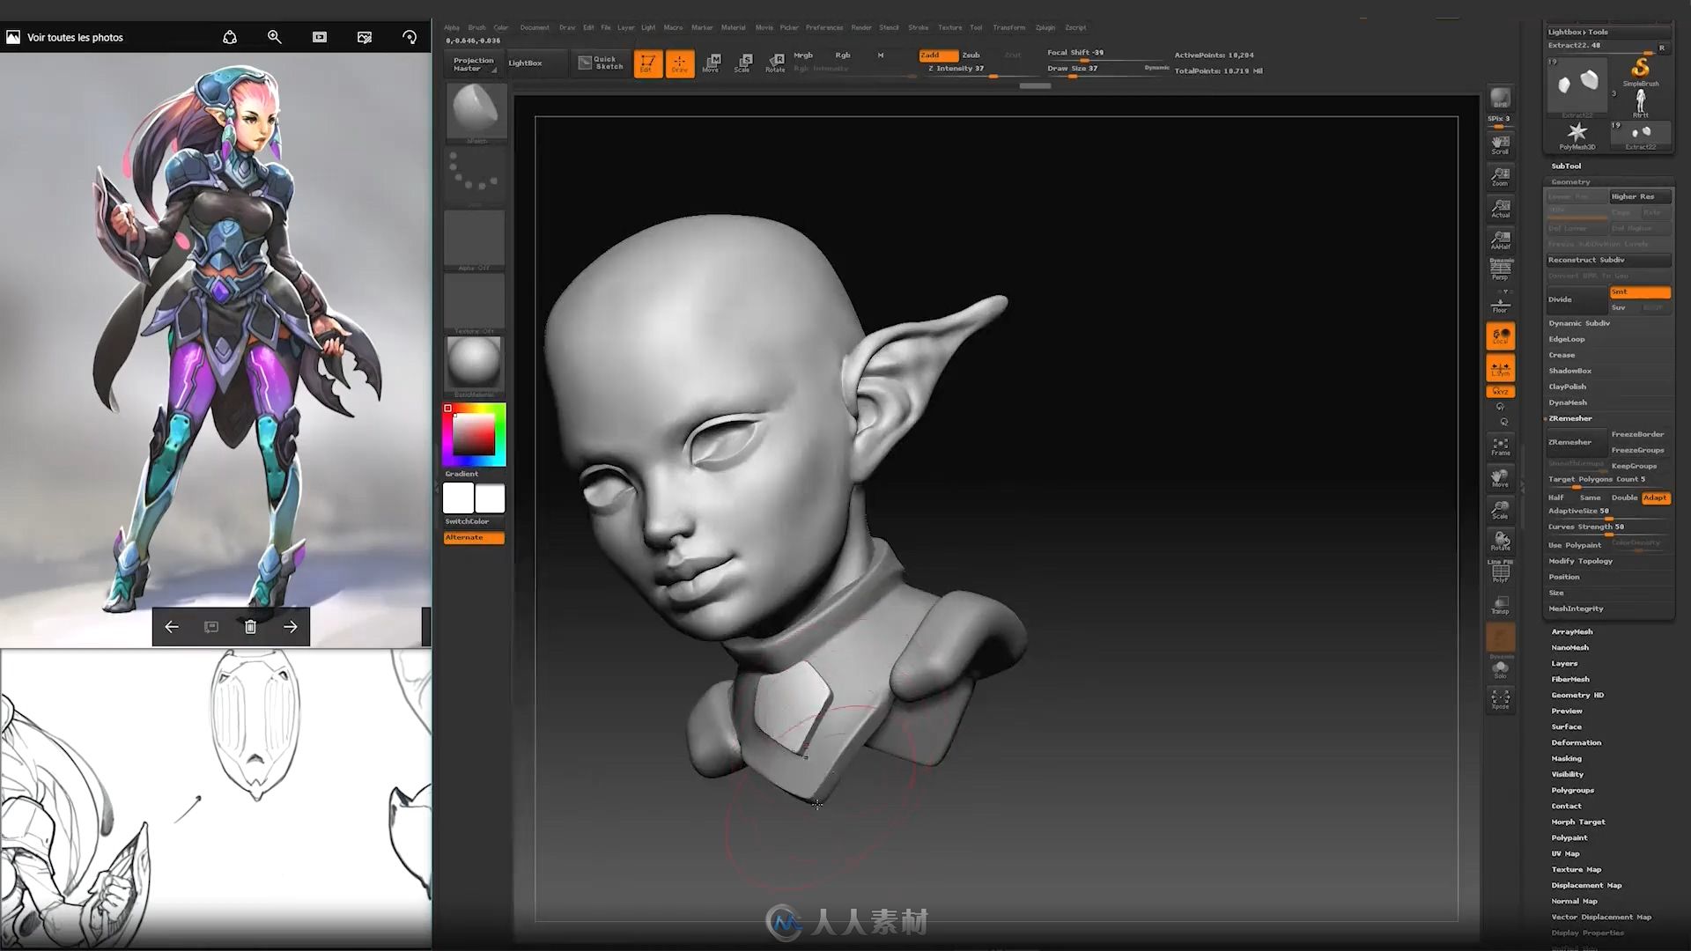Image resolution: width=1691 pixels, height=951 pixels.
Task: Toggle Transp transparency mode
Action: [x=1500, y=605]
